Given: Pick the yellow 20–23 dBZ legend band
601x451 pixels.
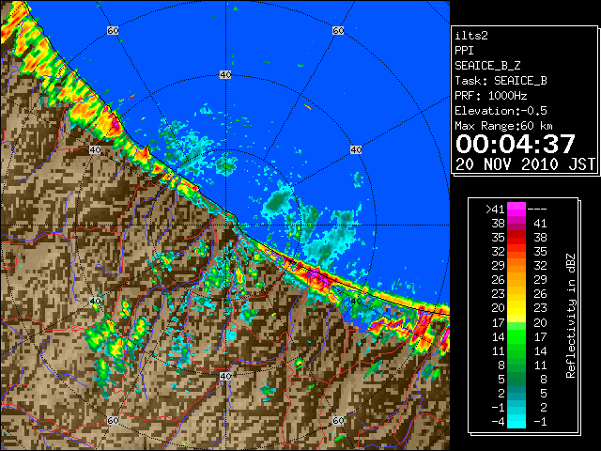Looking at the screenshot, I should tap(516, 308).
